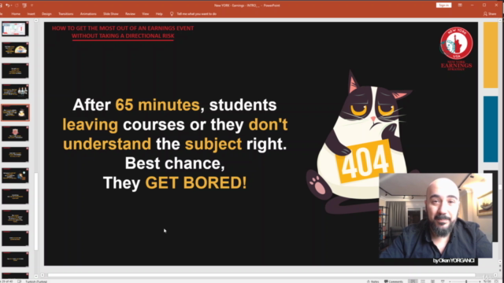Select Normal view icon in status bar
The image size is (504, 283).
413,281
